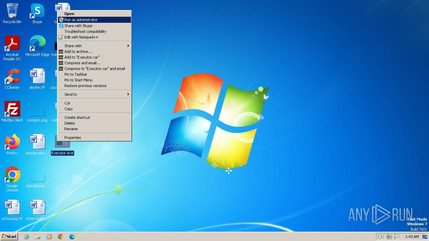Choose Cut in the context menu
This screenshot has width=429, height=241.
point(95,103)
